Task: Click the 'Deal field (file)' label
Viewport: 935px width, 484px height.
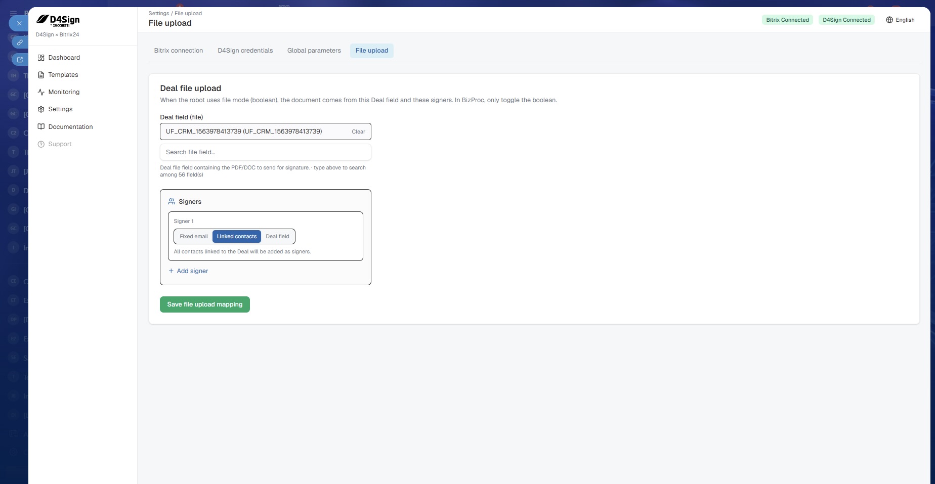Action: tap(182, 117)
